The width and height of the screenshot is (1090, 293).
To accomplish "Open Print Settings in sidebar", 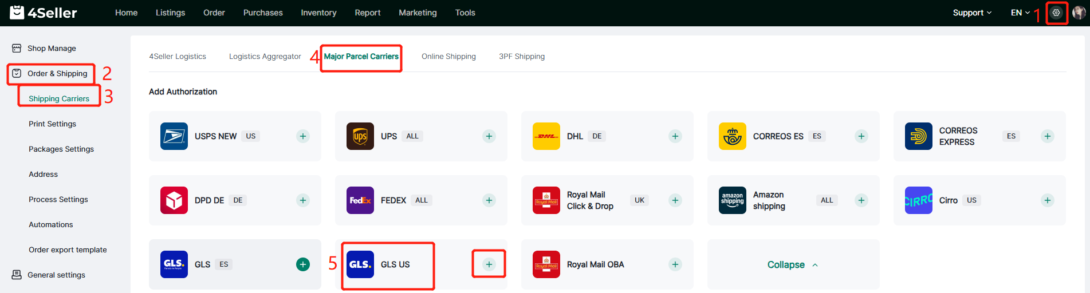I will [52, 124].
